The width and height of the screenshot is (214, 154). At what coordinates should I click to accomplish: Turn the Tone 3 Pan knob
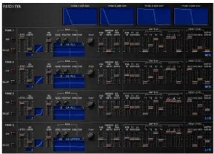90,104
